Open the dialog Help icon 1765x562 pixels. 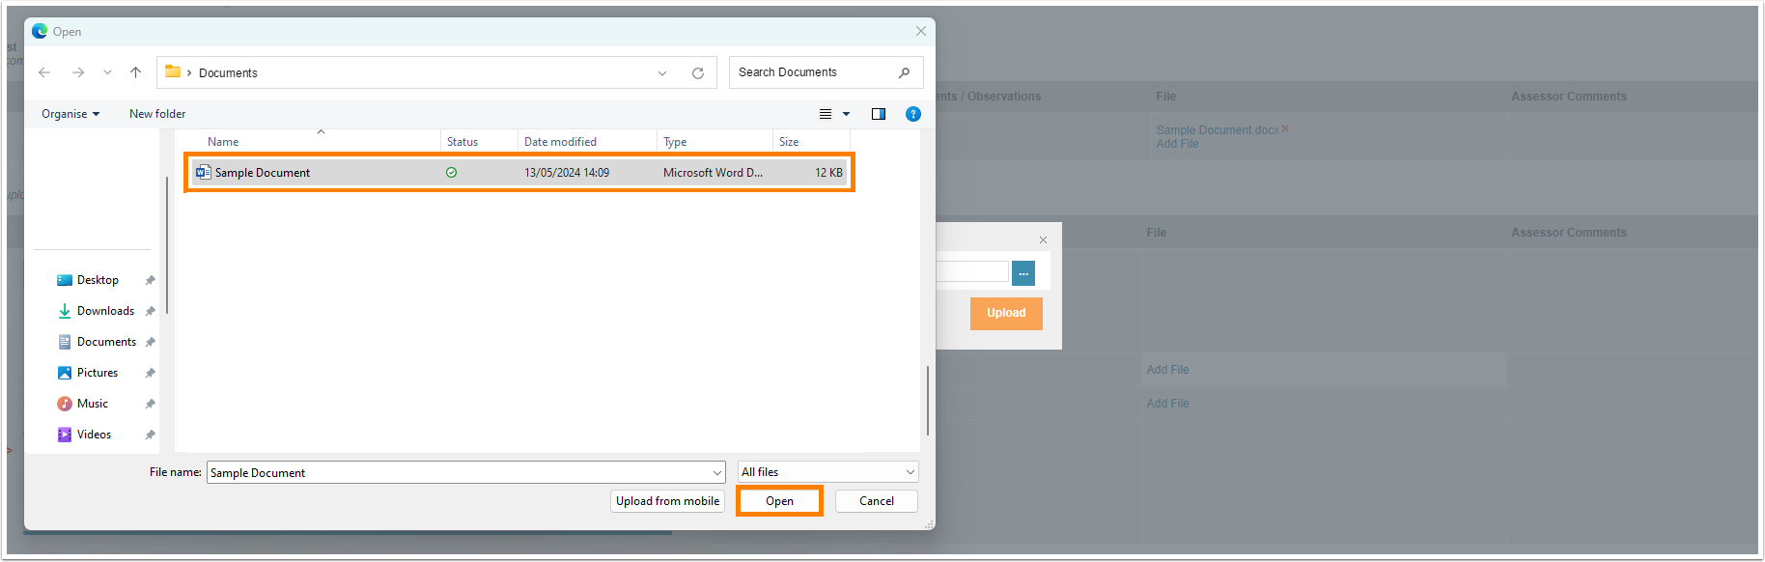(912, 114)
